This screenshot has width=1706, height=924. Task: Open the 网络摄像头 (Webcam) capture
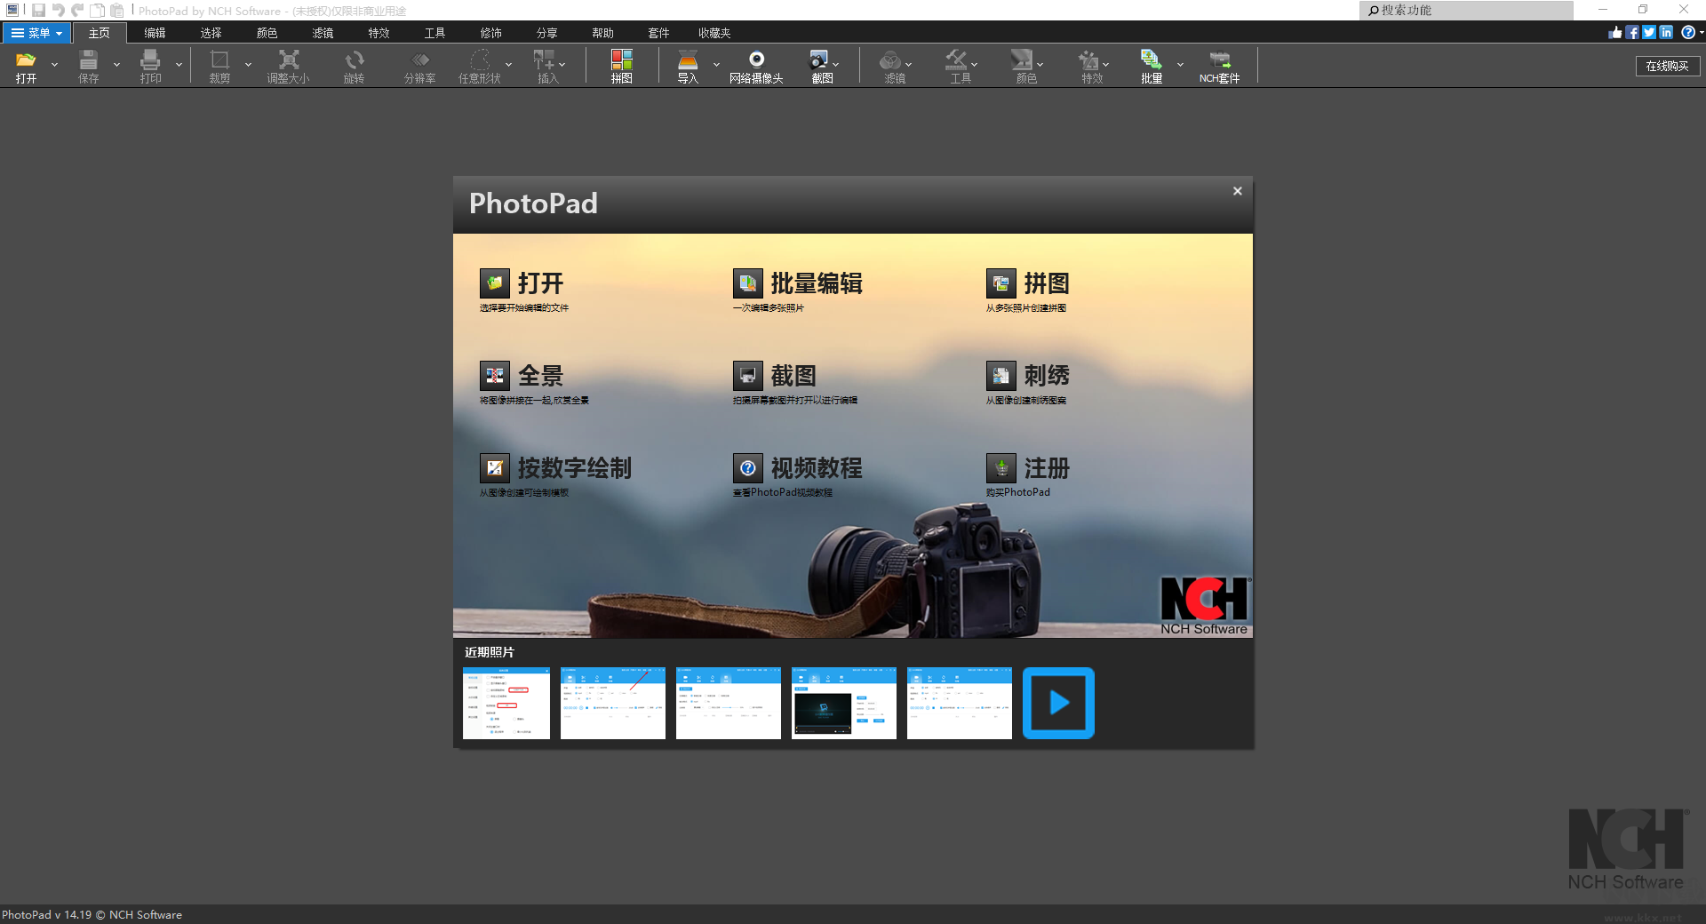tap(756, 66)
